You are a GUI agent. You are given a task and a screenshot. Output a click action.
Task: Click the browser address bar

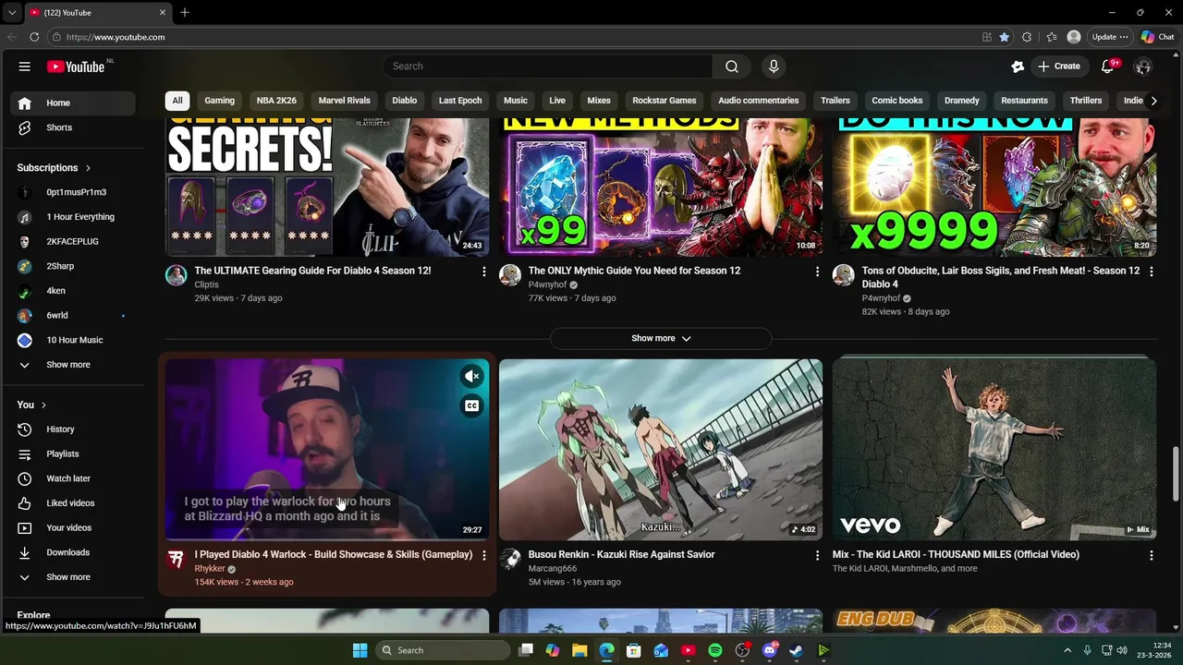pos(518,37)
